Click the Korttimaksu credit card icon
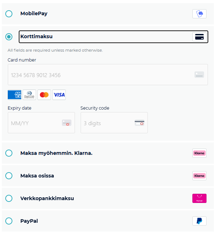This screenshot has width=215, height=233. coord(199,37)
